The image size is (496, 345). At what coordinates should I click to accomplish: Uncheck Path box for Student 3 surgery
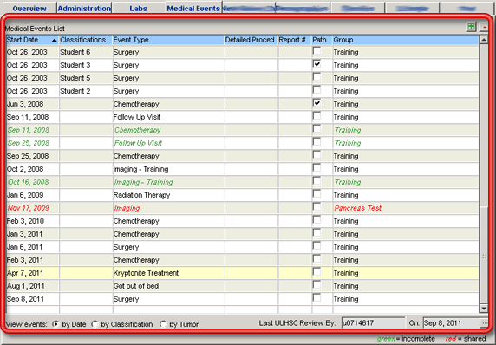pyautogui.click(x=317, y=64)
